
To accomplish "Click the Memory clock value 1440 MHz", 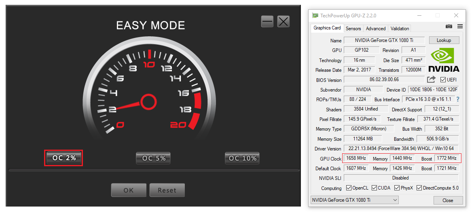I will point(402,158).
